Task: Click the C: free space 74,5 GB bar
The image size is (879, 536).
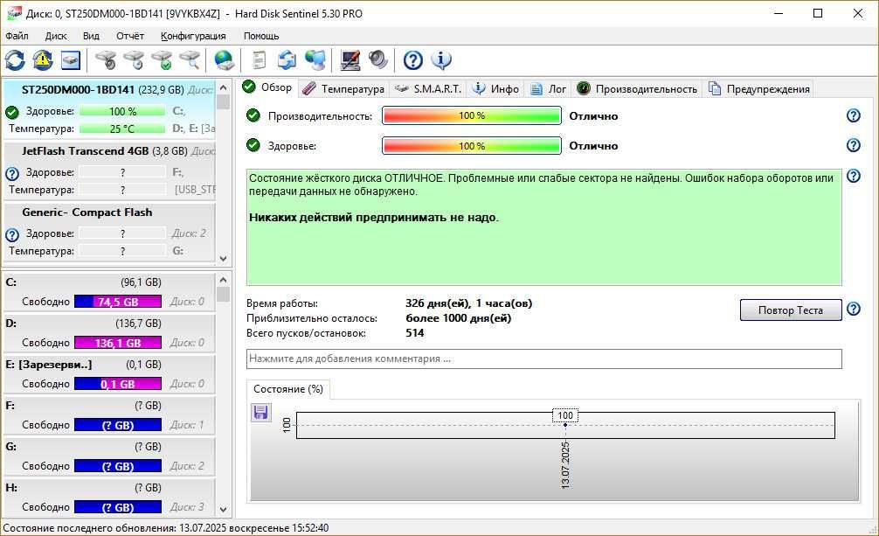Action: (118, 302)
